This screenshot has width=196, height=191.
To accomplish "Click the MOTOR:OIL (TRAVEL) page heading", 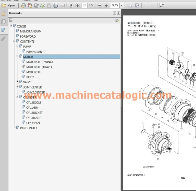I will 140,23.
